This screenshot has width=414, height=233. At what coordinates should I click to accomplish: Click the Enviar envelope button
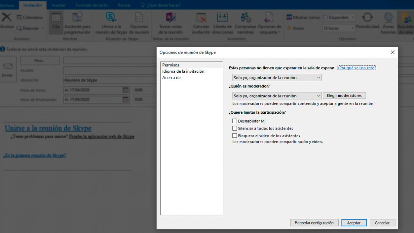[7, 69]
